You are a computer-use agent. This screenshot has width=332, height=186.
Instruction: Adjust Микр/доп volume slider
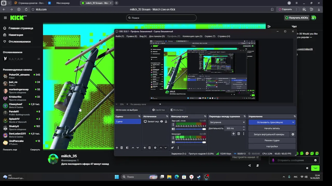click(x=191, y=142)
